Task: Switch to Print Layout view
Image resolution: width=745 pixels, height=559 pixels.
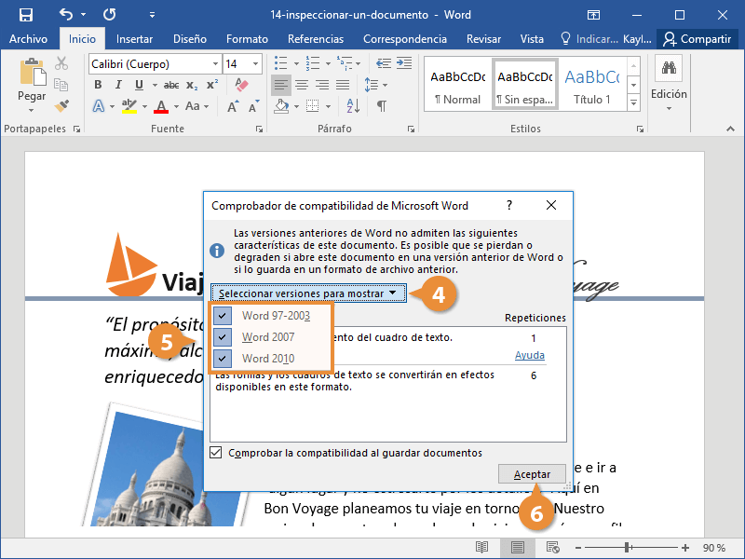Action: tap(518, 548)
